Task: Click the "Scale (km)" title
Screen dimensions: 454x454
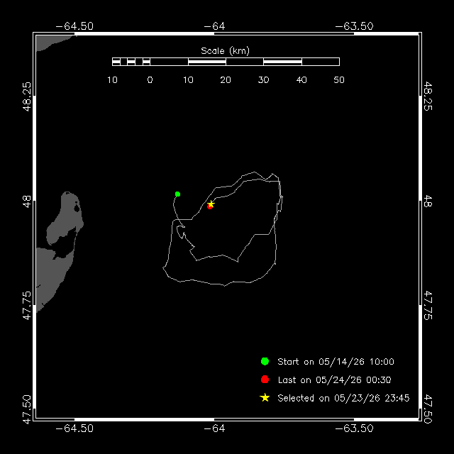Action: [x=225, y=51]
